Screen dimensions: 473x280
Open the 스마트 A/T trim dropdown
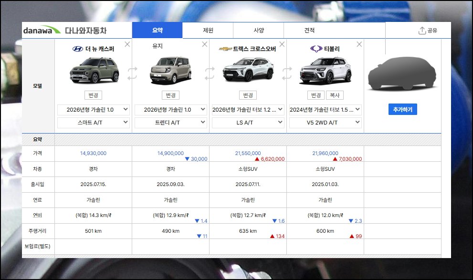[93, 123]
